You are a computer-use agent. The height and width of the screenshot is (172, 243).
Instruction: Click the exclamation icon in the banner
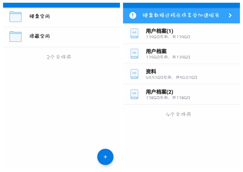coord(133,15)
